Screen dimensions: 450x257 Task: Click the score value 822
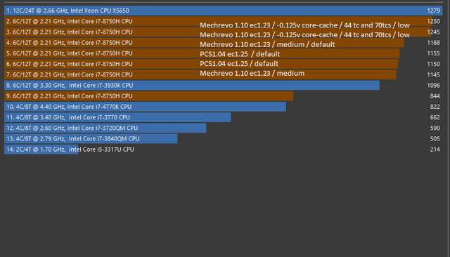[435, 107]
